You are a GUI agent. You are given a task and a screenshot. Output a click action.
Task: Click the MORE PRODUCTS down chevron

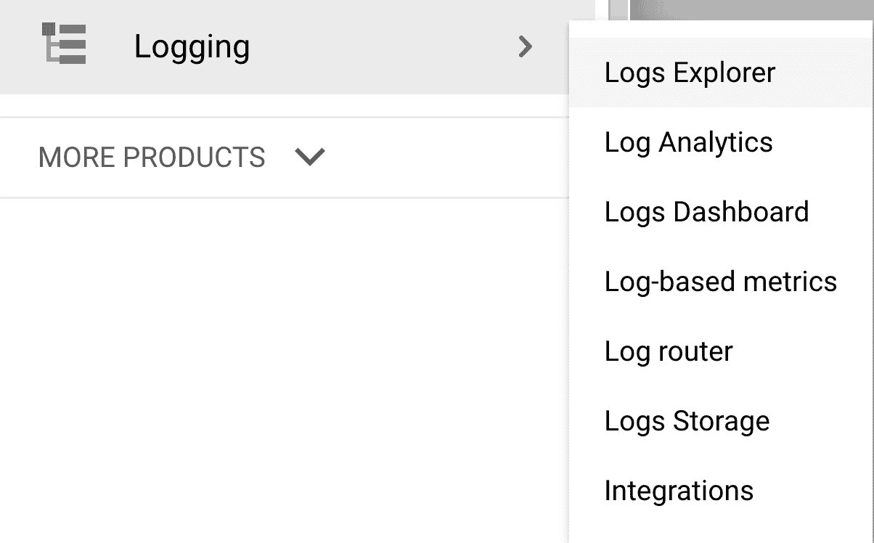pyautogui.click(x=310, y=157)
